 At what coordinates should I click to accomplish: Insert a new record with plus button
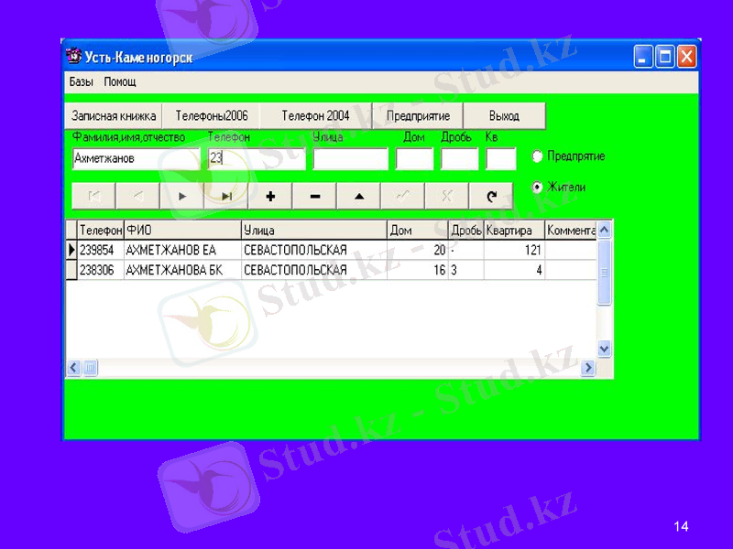270,196
